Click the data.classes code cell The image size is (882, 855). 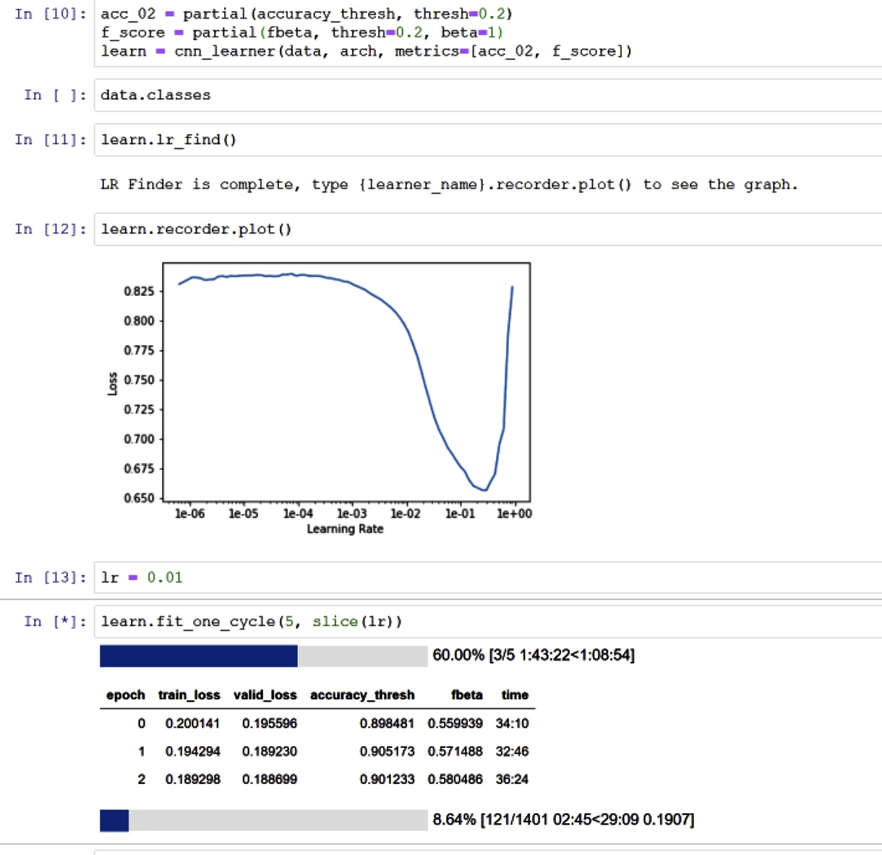(434, 95)
